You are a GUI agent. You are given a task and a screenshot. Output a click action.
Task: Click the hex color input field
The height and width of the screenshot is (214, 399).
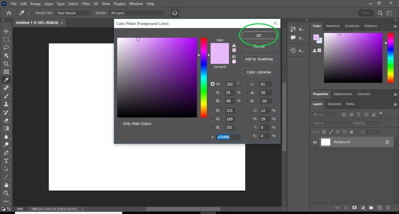tap(228, 137)
